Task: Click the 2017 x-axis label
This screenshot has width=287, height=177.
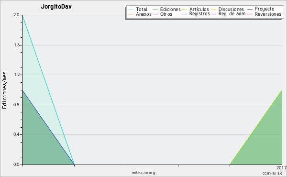Action: [x=282, y=167]
